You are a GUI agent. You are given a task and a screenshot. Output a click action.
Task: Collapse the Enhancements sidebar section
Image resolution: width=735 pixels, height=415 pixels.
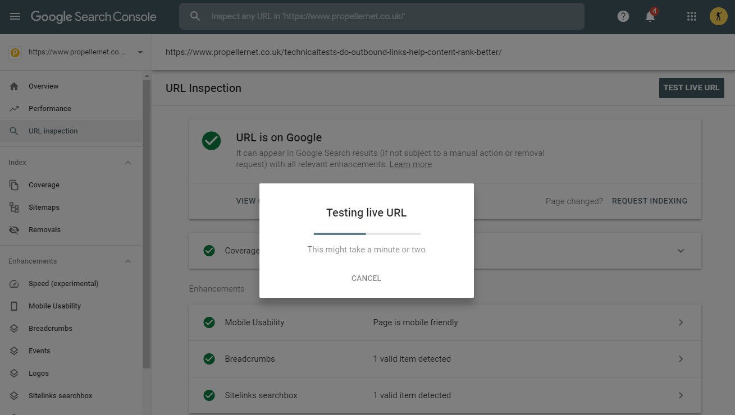(x=128, y=261)
